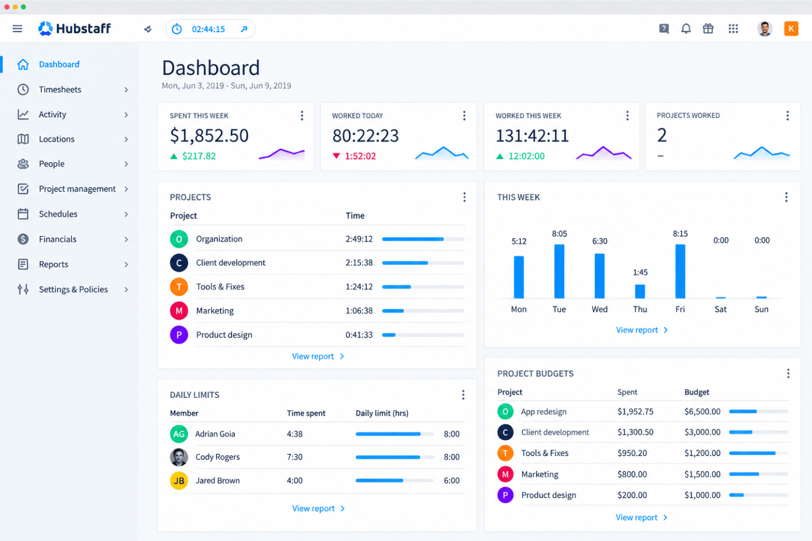Click the Organization project time progress bar
The height and width of the screenshot is (541, 812).
423,239
